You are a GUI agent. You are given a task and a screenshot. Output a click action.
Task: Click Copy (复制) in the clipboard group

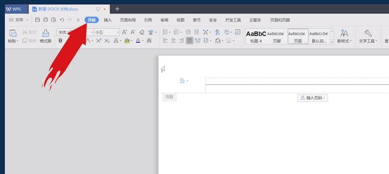click(30, 41)
